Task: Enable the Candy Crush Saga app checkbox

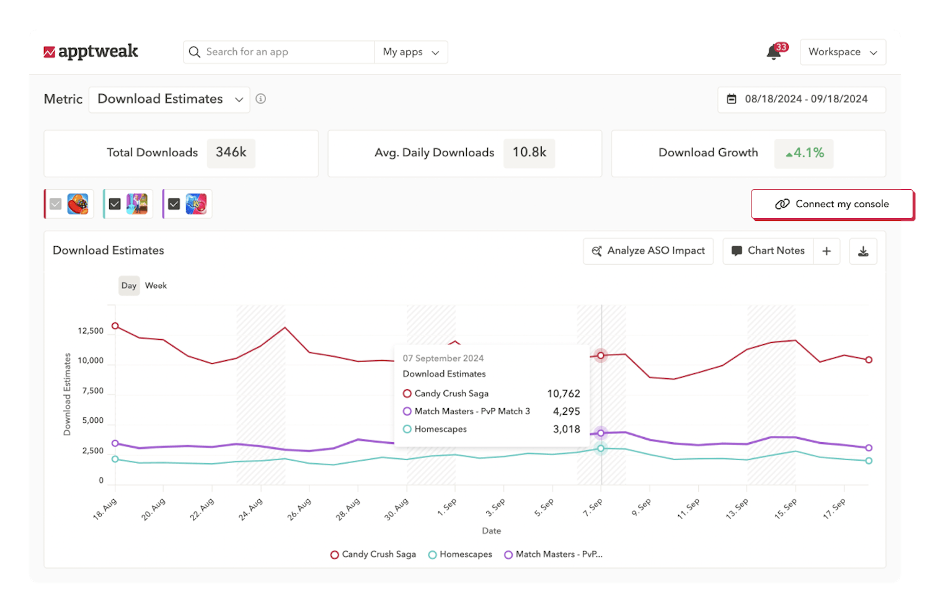Action: [55, 203]
